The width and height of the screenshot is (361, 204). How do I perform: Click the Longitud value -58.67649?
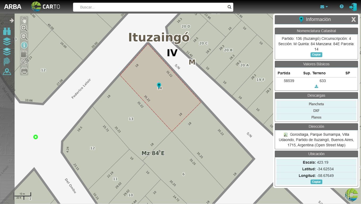pos(325,176)
